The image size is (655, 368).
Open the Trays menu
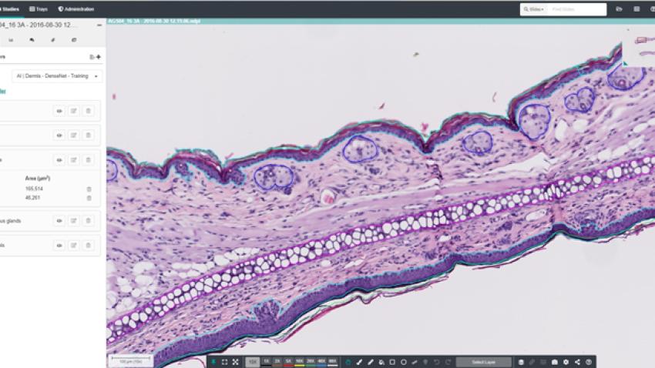click(37, 9)
